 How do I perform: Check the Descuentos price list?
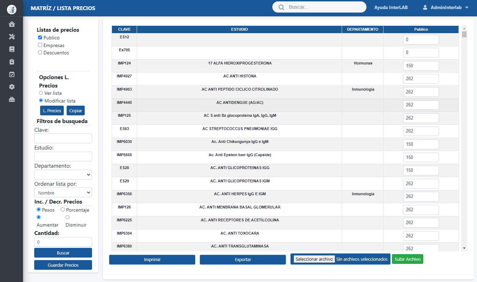[40, 53]
